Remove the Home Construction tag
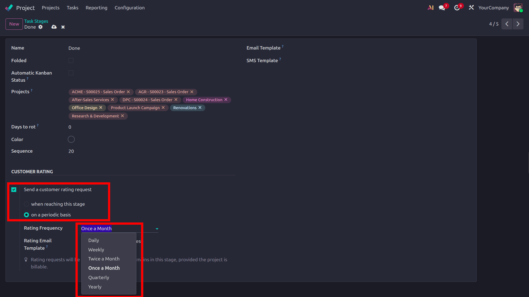529x297 pixels. (x=226, y=100)
